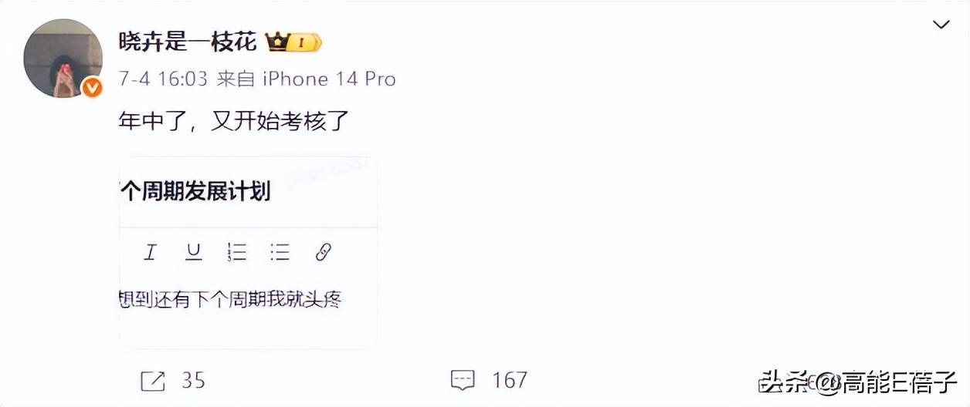Viewport: 970px width, 407px height.
Task: Click the repost share icon
Action: 153,380
